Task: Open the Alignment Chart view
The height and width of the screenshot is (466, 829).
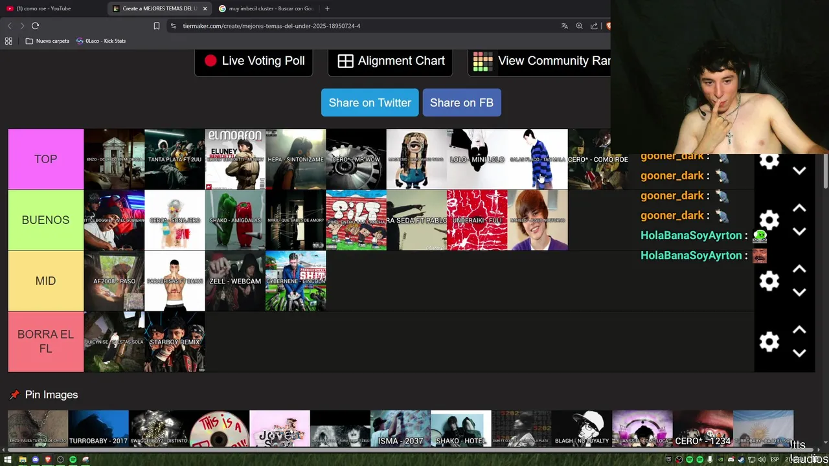Action: coord(391,61)
